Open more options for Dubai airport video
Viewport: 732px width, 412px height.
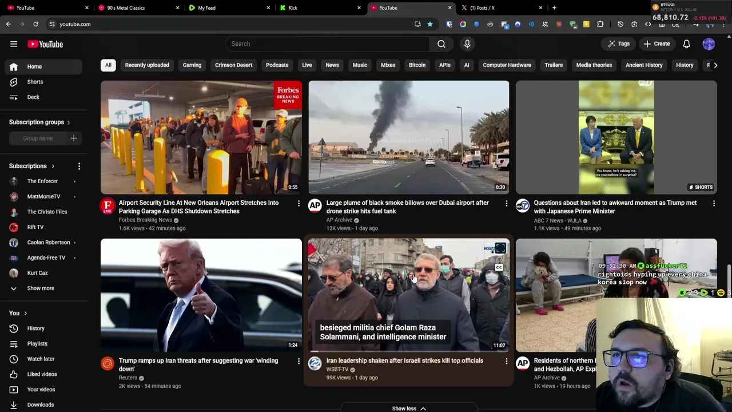(506, 203)
